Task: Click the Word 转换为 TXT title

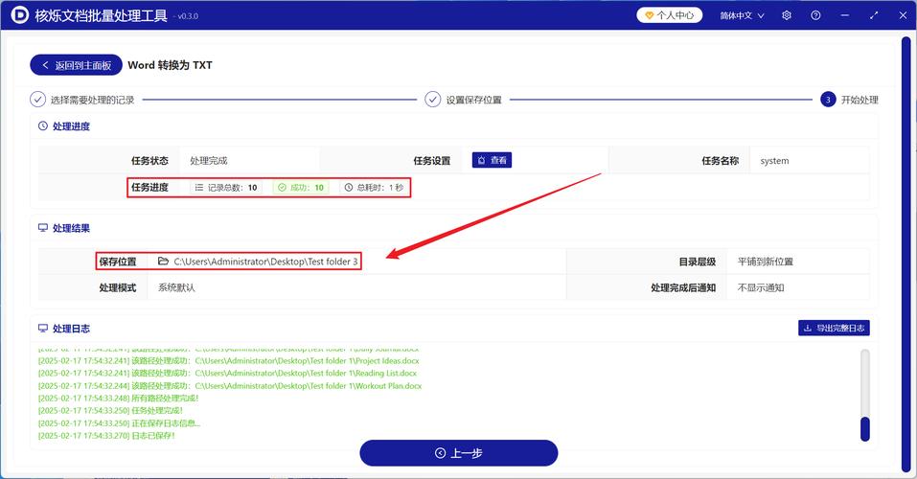Action: coord(171,65)
